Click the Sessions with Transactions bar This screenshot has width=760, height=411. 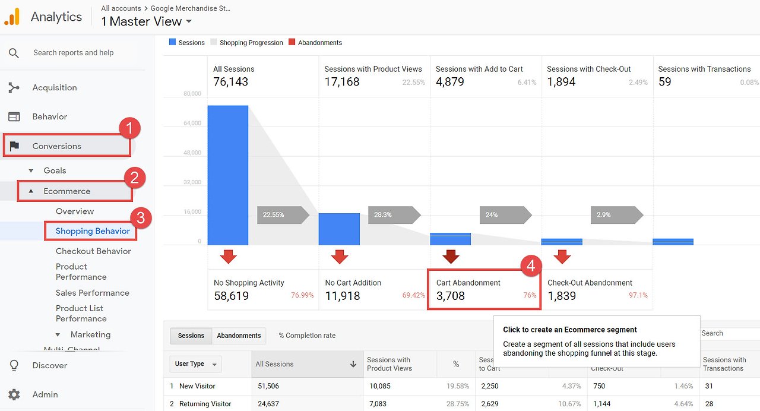pos(673,242)
